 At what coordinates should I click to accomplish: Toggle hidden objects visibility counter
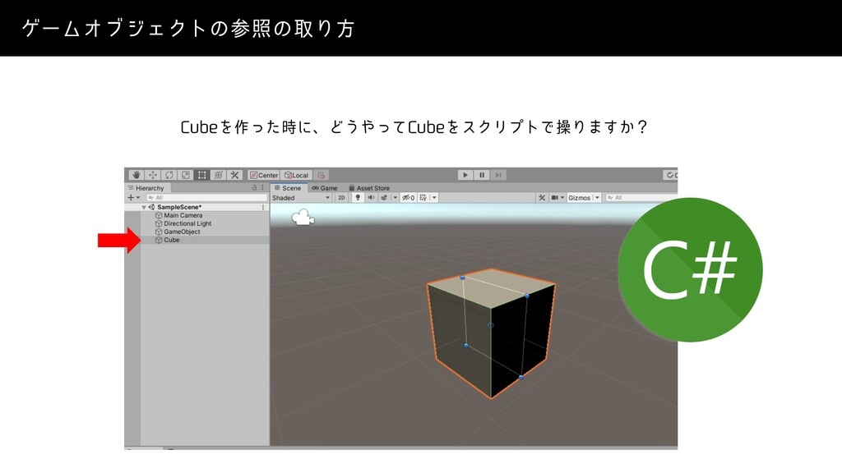coord(408,198)
